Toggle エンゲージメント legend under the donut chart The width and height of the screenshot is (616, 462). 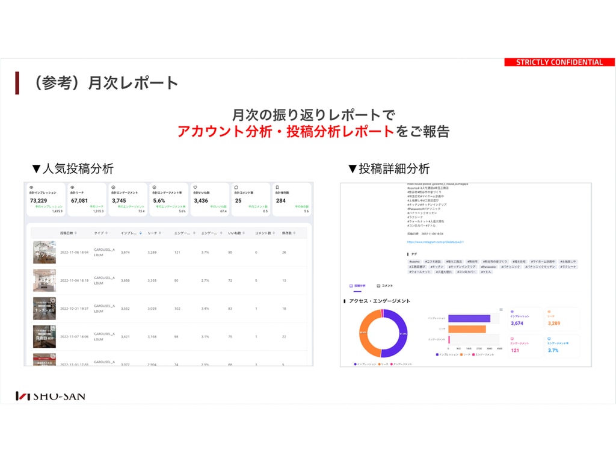click(401, 364)
